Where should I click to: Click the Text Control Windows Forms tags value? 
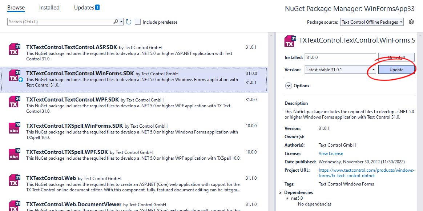346,184
